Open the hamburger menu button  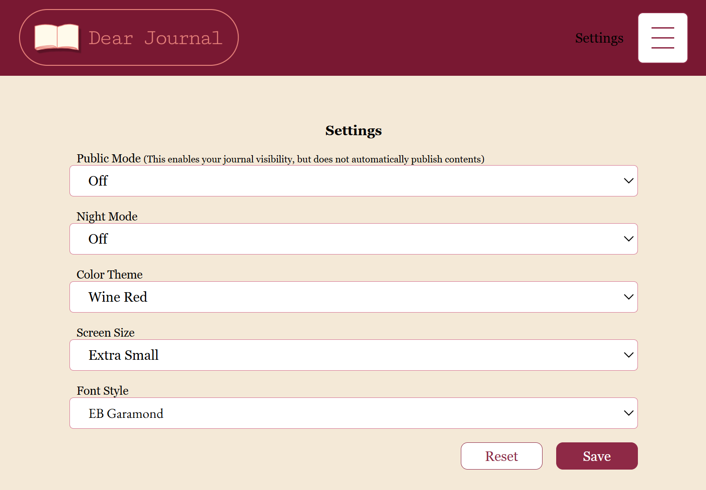(x=663, y=38)
